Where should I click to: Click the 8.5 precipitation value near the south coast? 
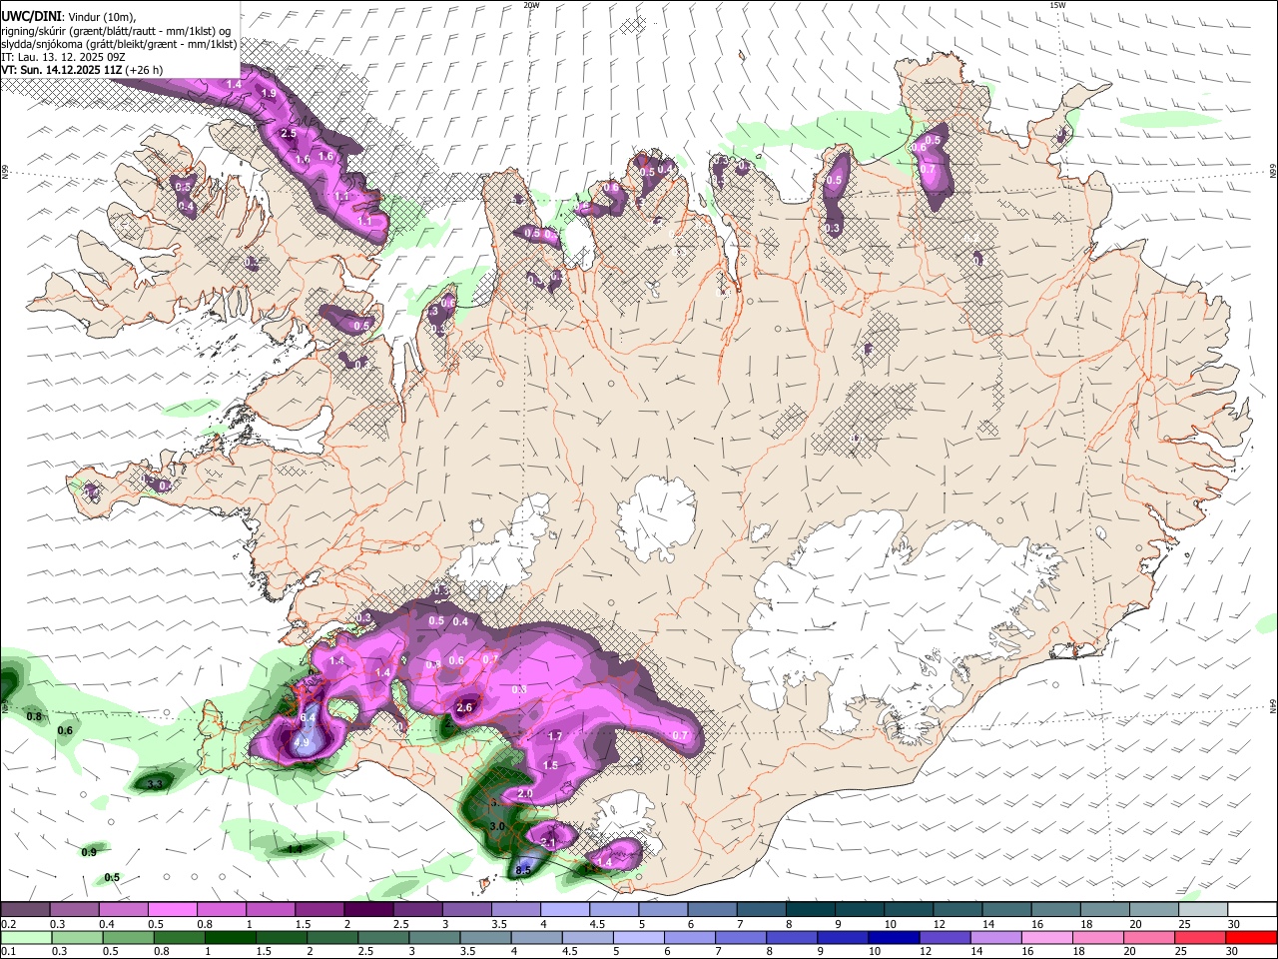(x=522, y=871)
